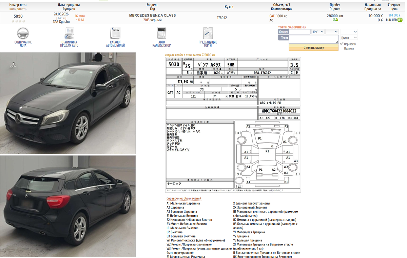Click the Справочник обозначений heading

184,198
